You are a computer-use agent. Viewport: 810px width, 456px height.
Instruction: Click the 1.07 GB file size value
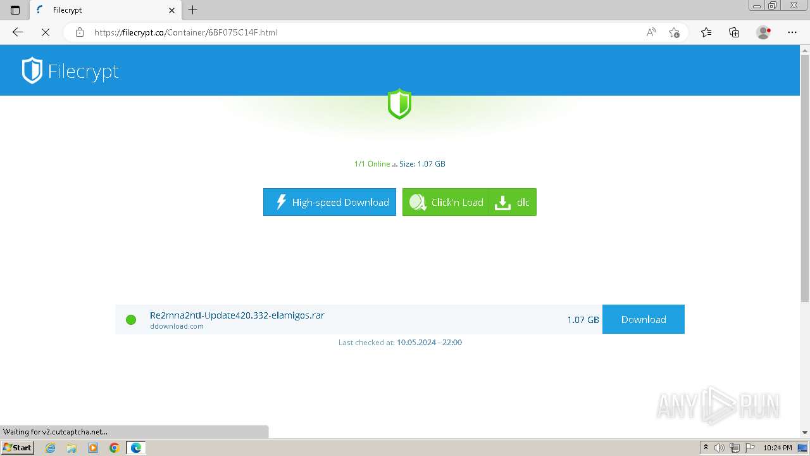point(583,320)
